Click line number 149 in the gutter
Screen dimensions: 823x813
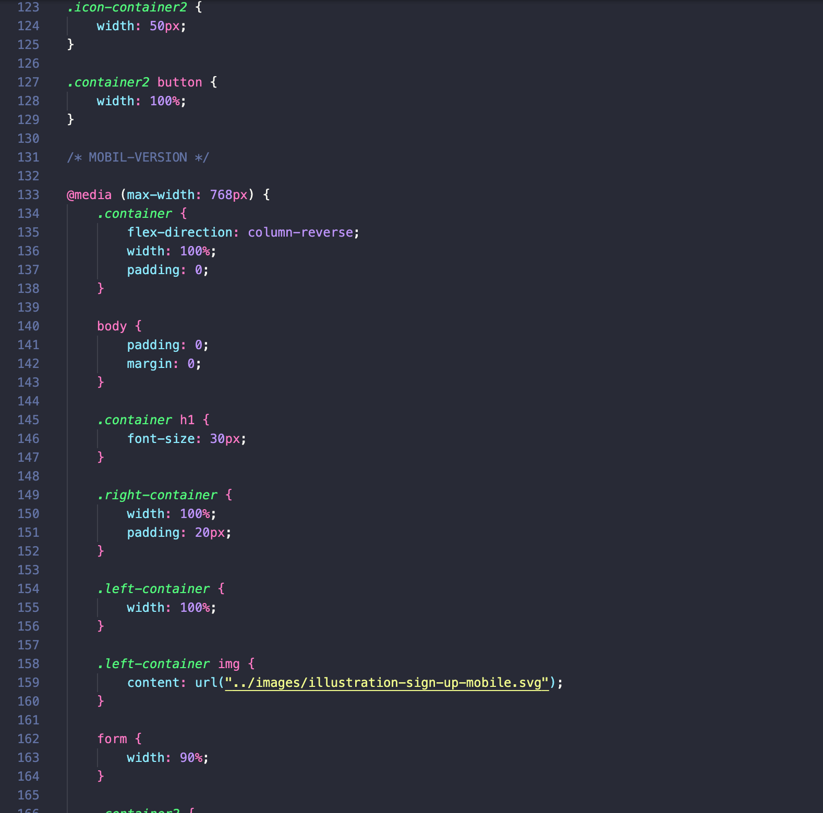click(x=28, y=495)
